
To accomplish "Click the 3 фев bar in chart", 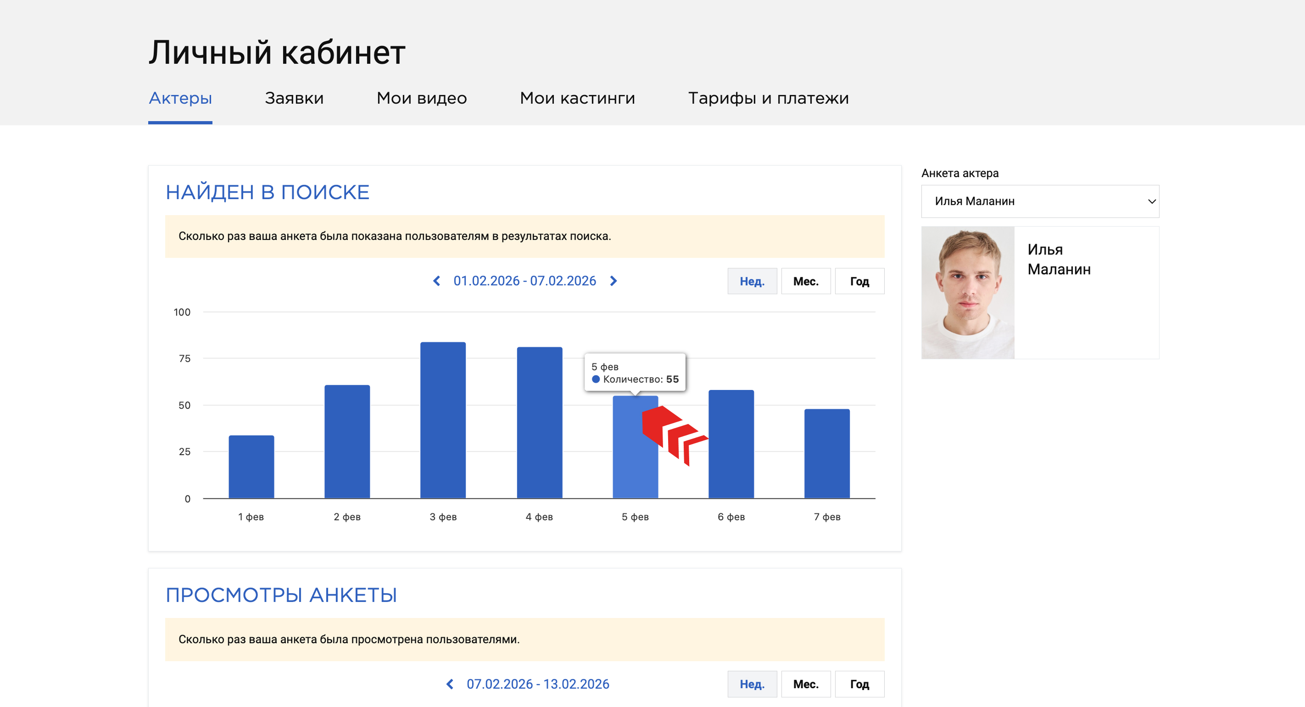I will [x=443, y=420].
